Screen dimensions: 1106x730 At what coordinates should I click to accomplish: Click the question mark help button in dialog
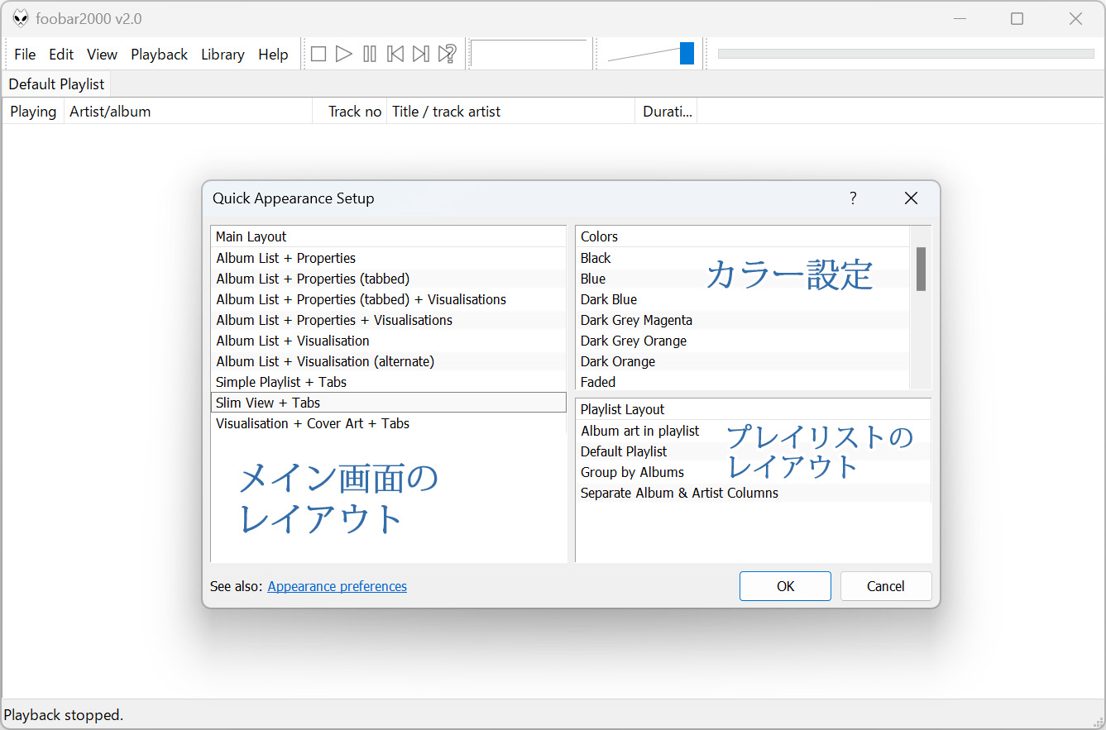pyautogui.click(x=853, y=198)
